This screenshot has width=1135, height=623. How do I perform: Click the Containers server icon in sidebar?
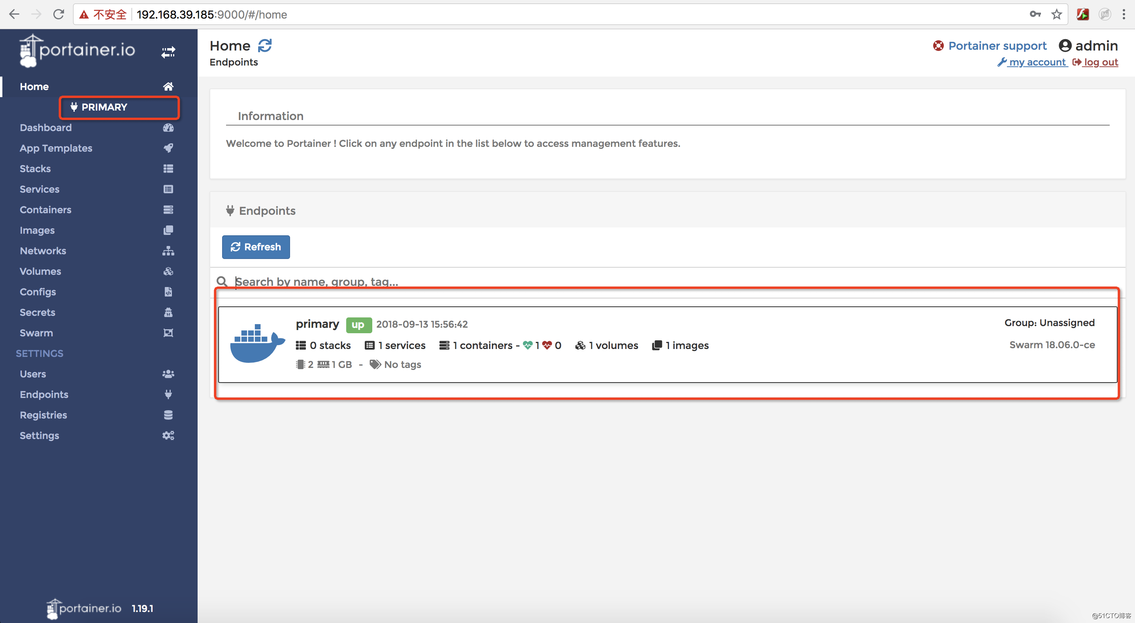[x=168, y=210]
